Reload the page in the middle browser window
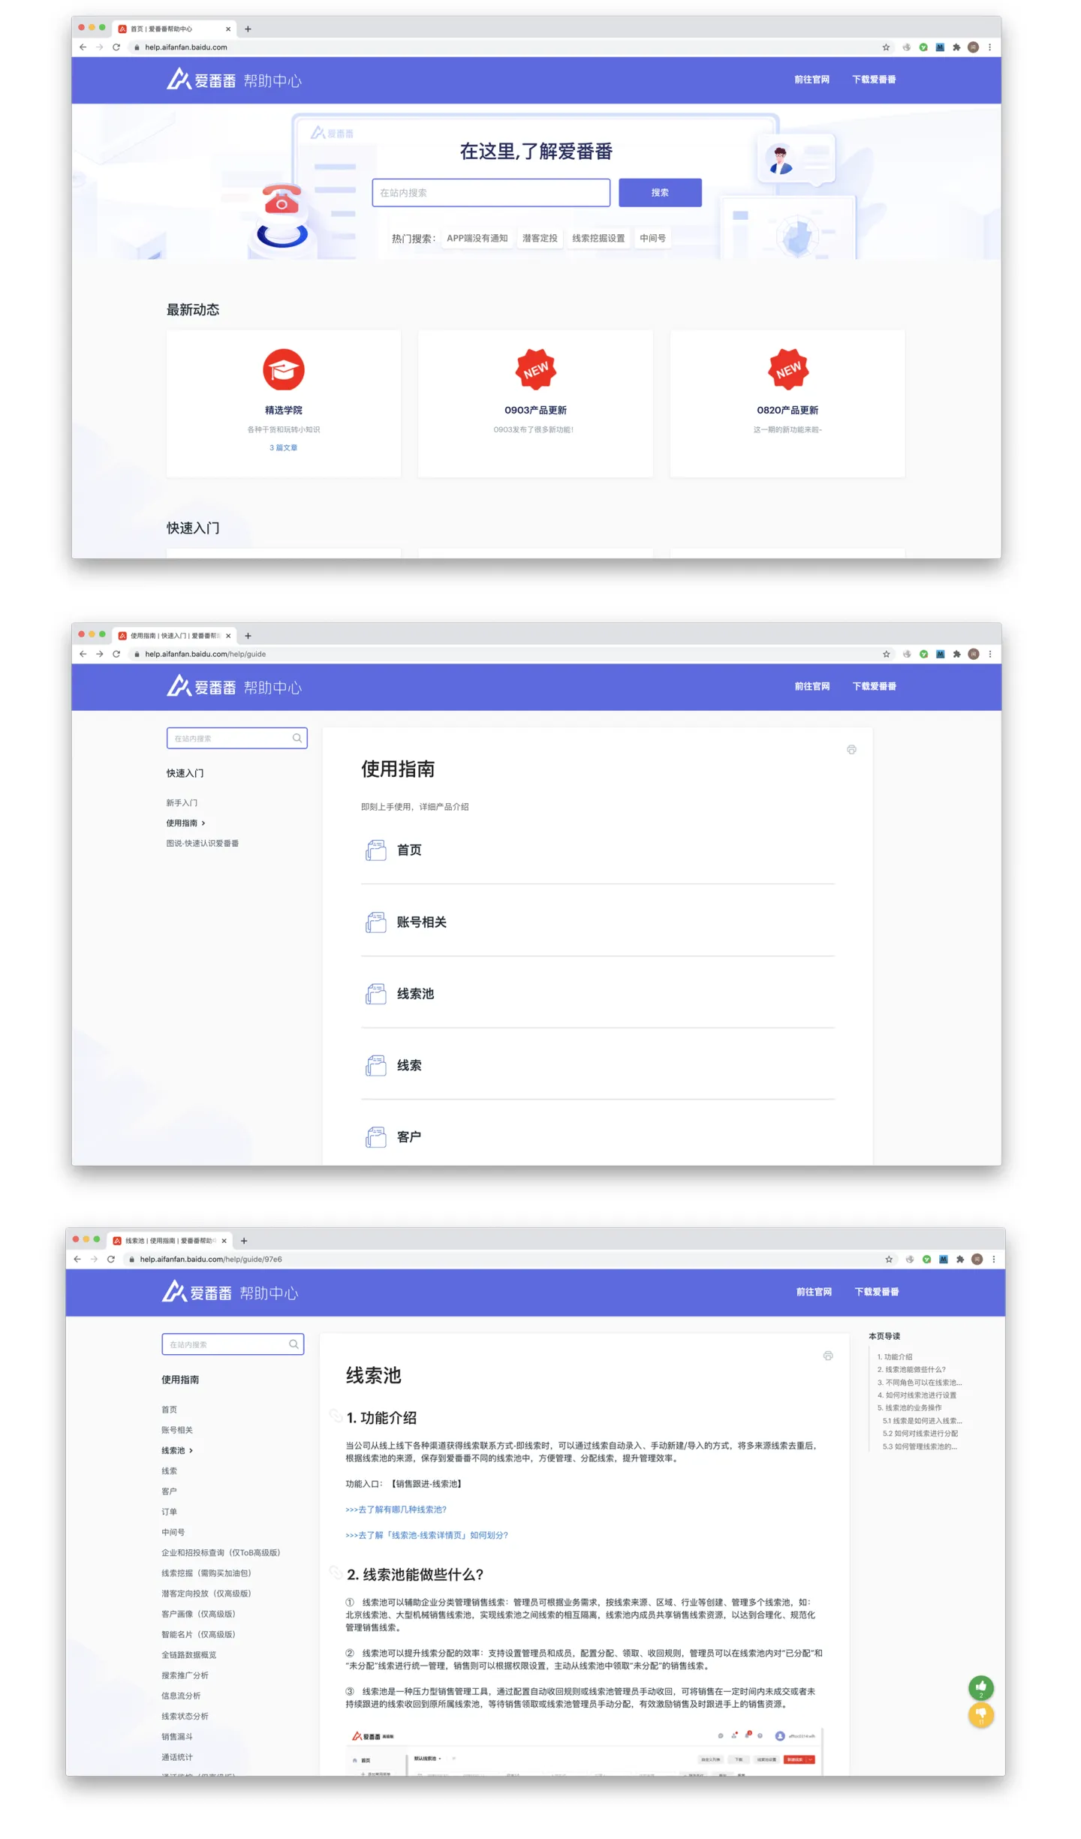Screen dimensions: 1081x1839 [x=116, y=655]
